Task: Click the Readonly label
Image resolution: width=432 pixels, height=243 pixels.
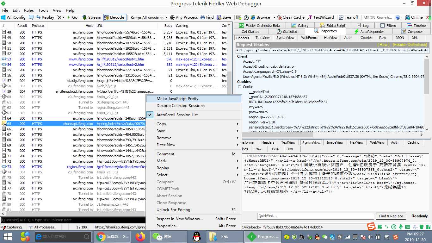Action: click(x=419, y=216)
